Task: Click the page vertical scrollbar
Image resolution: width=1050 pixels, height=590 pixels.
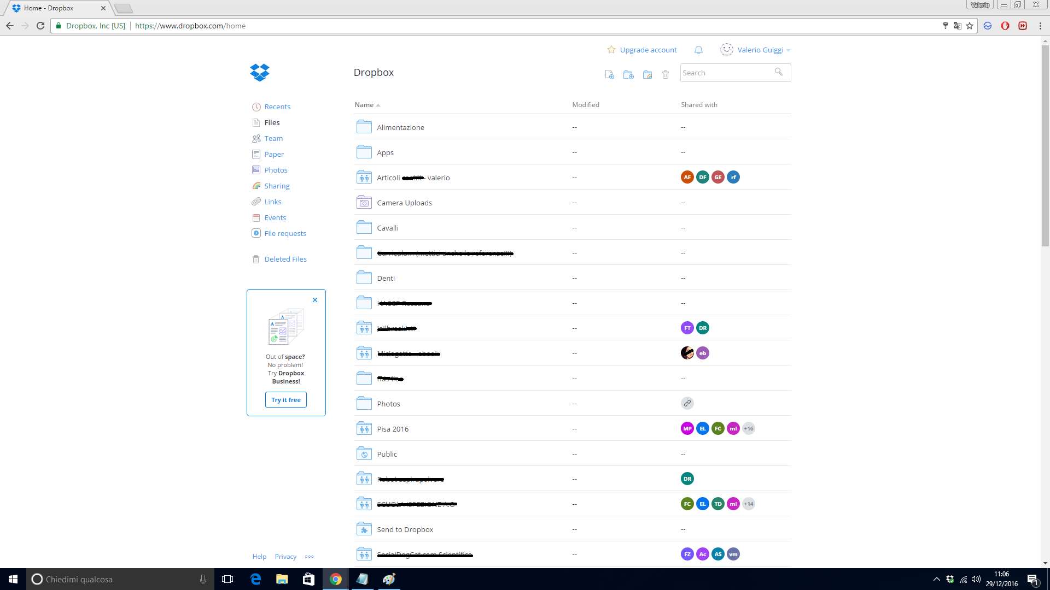Action: (x=1045, y=145)
